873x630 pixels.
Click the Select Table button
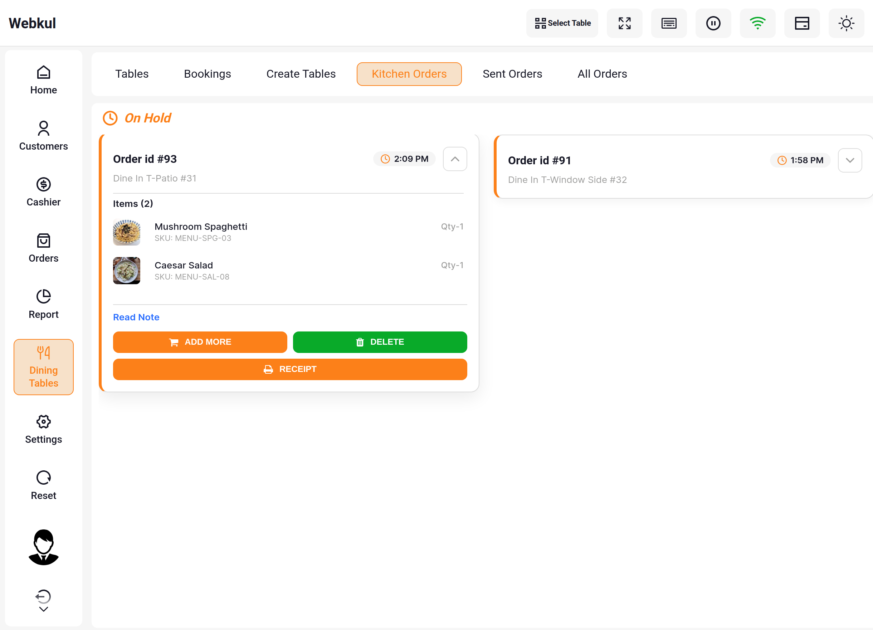point(562,23)
